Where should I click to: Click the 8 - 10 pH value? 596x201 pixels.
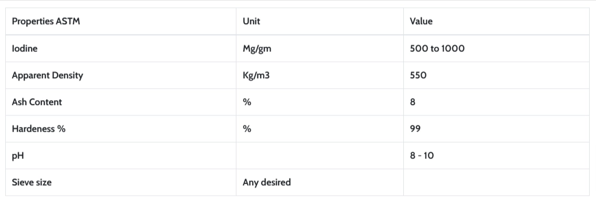tap(422, 155)
